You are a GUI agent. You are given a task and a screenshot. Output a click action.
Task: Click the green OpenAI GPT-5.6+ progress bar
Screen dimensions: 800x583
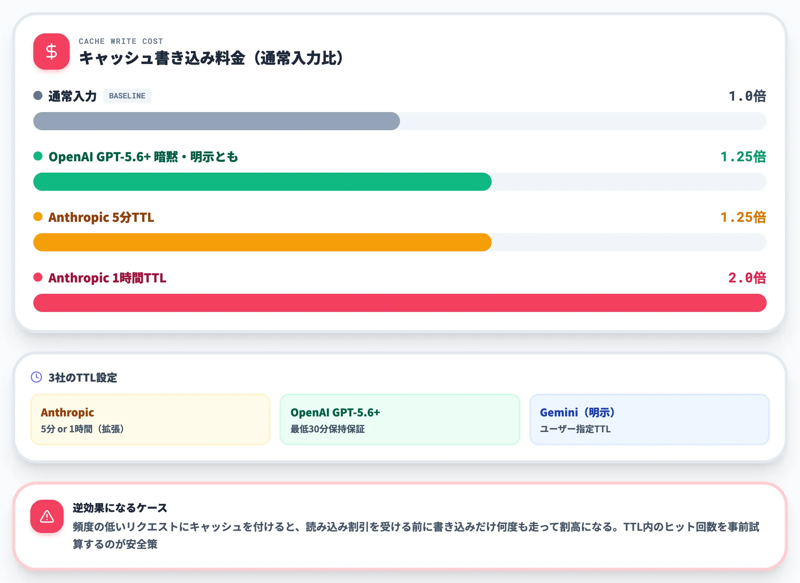click(262, 182)
